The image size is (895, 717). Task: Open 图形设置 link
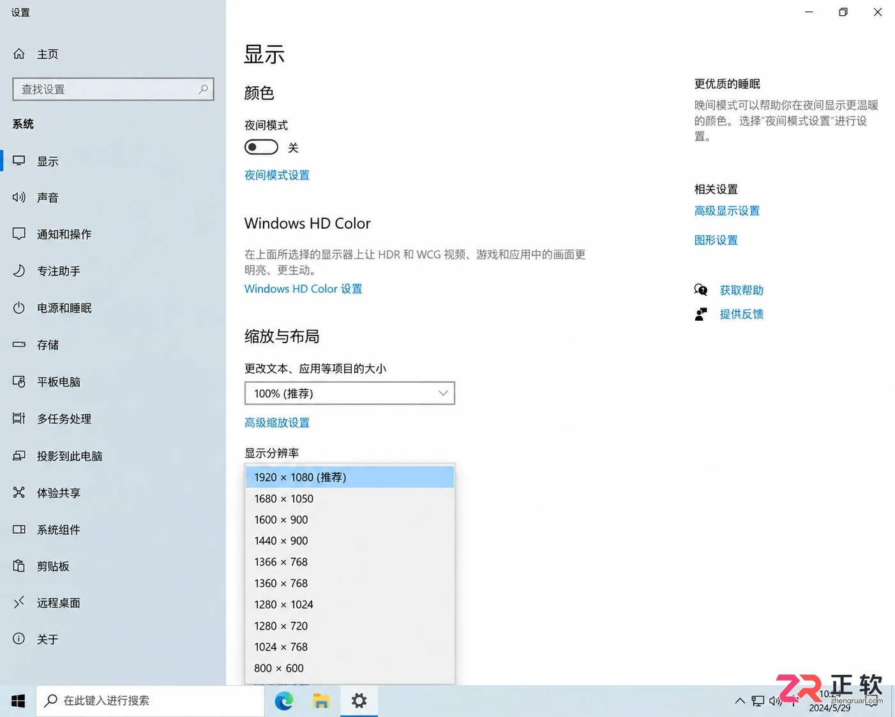click(716, 240)
